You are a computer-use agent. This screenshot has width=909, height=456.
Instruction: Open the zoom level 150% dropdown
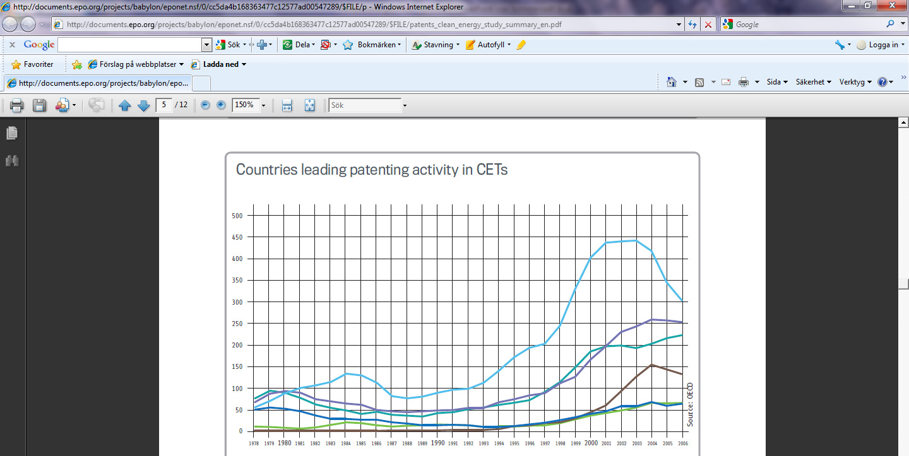click(x=263, y=105)
